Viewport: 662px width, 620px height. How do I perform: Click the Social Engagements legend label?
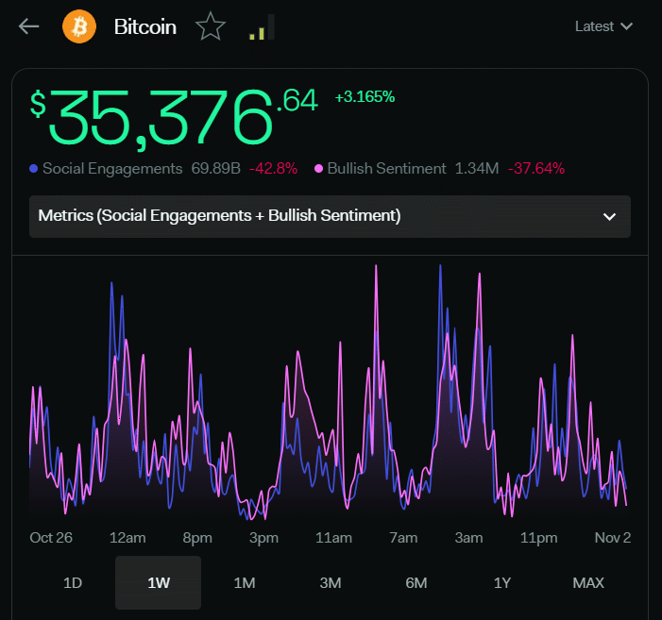(112, 169)
